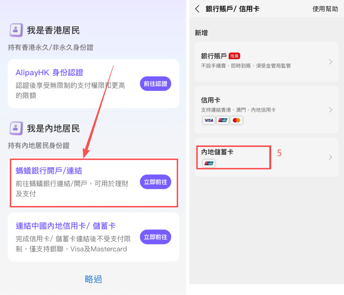Tap description 完成信用卡/儲蓄卡連結後不受支付限制

73,244
